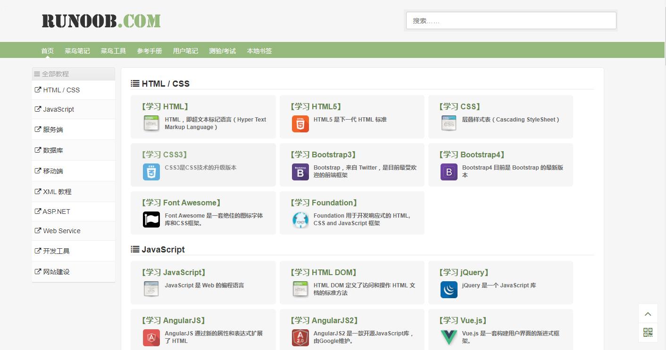Select 服务端 in the sidebar
Image resolution: width=666 pixels, height=350 pixels.
point(74,130)
